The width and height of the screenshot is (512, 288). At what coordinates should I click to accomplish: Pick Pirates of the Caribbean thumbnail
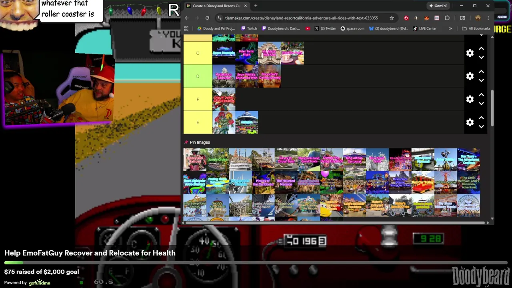tap(263, 182)
